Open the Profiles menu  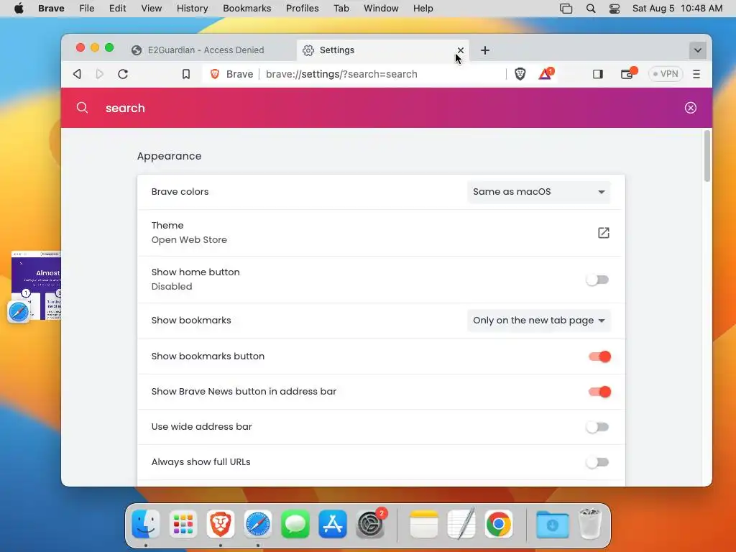303,9
